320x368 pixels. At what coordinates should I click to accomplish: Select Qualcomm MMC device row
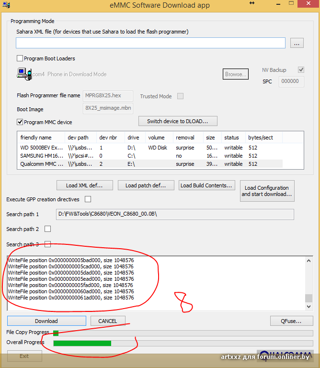(x=150, y=164)
